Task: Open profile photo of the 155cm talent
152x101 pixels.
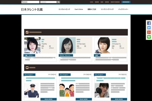Action: (32, 45)
